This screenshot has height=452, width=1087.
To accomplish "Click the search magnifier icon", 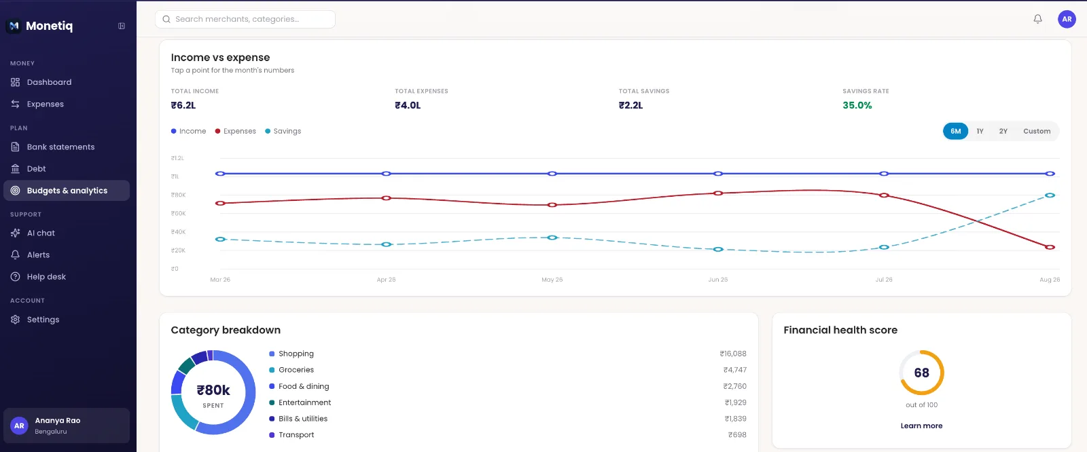I will click(166, 19).
